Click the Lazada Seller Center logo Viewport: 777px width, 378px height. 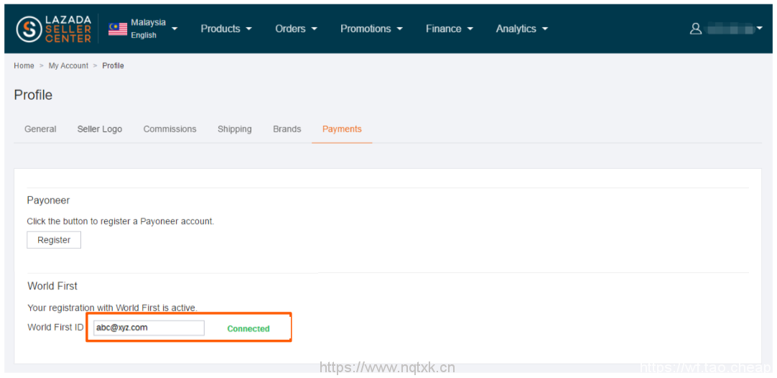[x=54, y=29]
